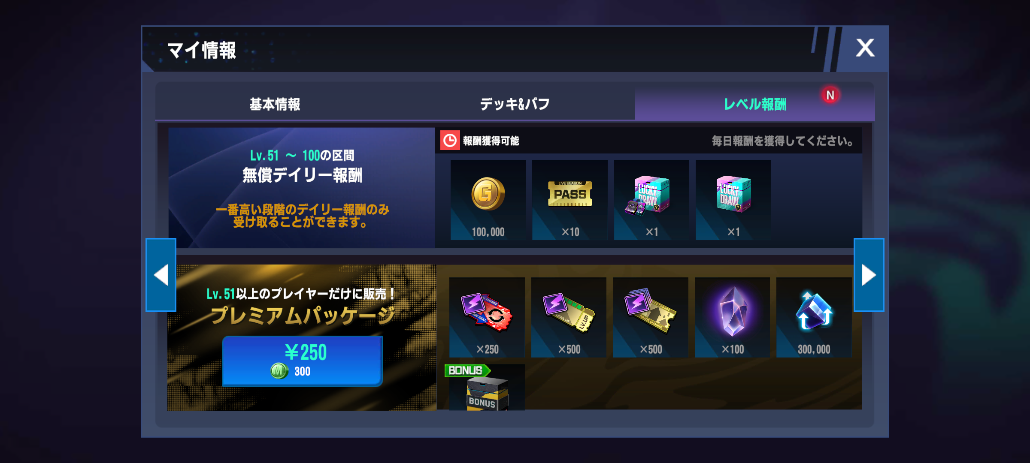Tap the N notification badge on レベル報酬

(x=830, y=95)
